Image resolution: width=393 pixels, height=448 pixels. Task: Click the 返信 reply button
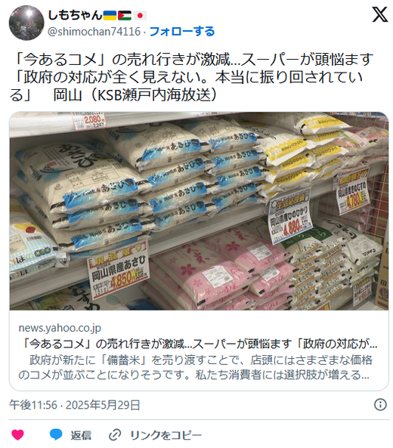(x=81, y=435)
